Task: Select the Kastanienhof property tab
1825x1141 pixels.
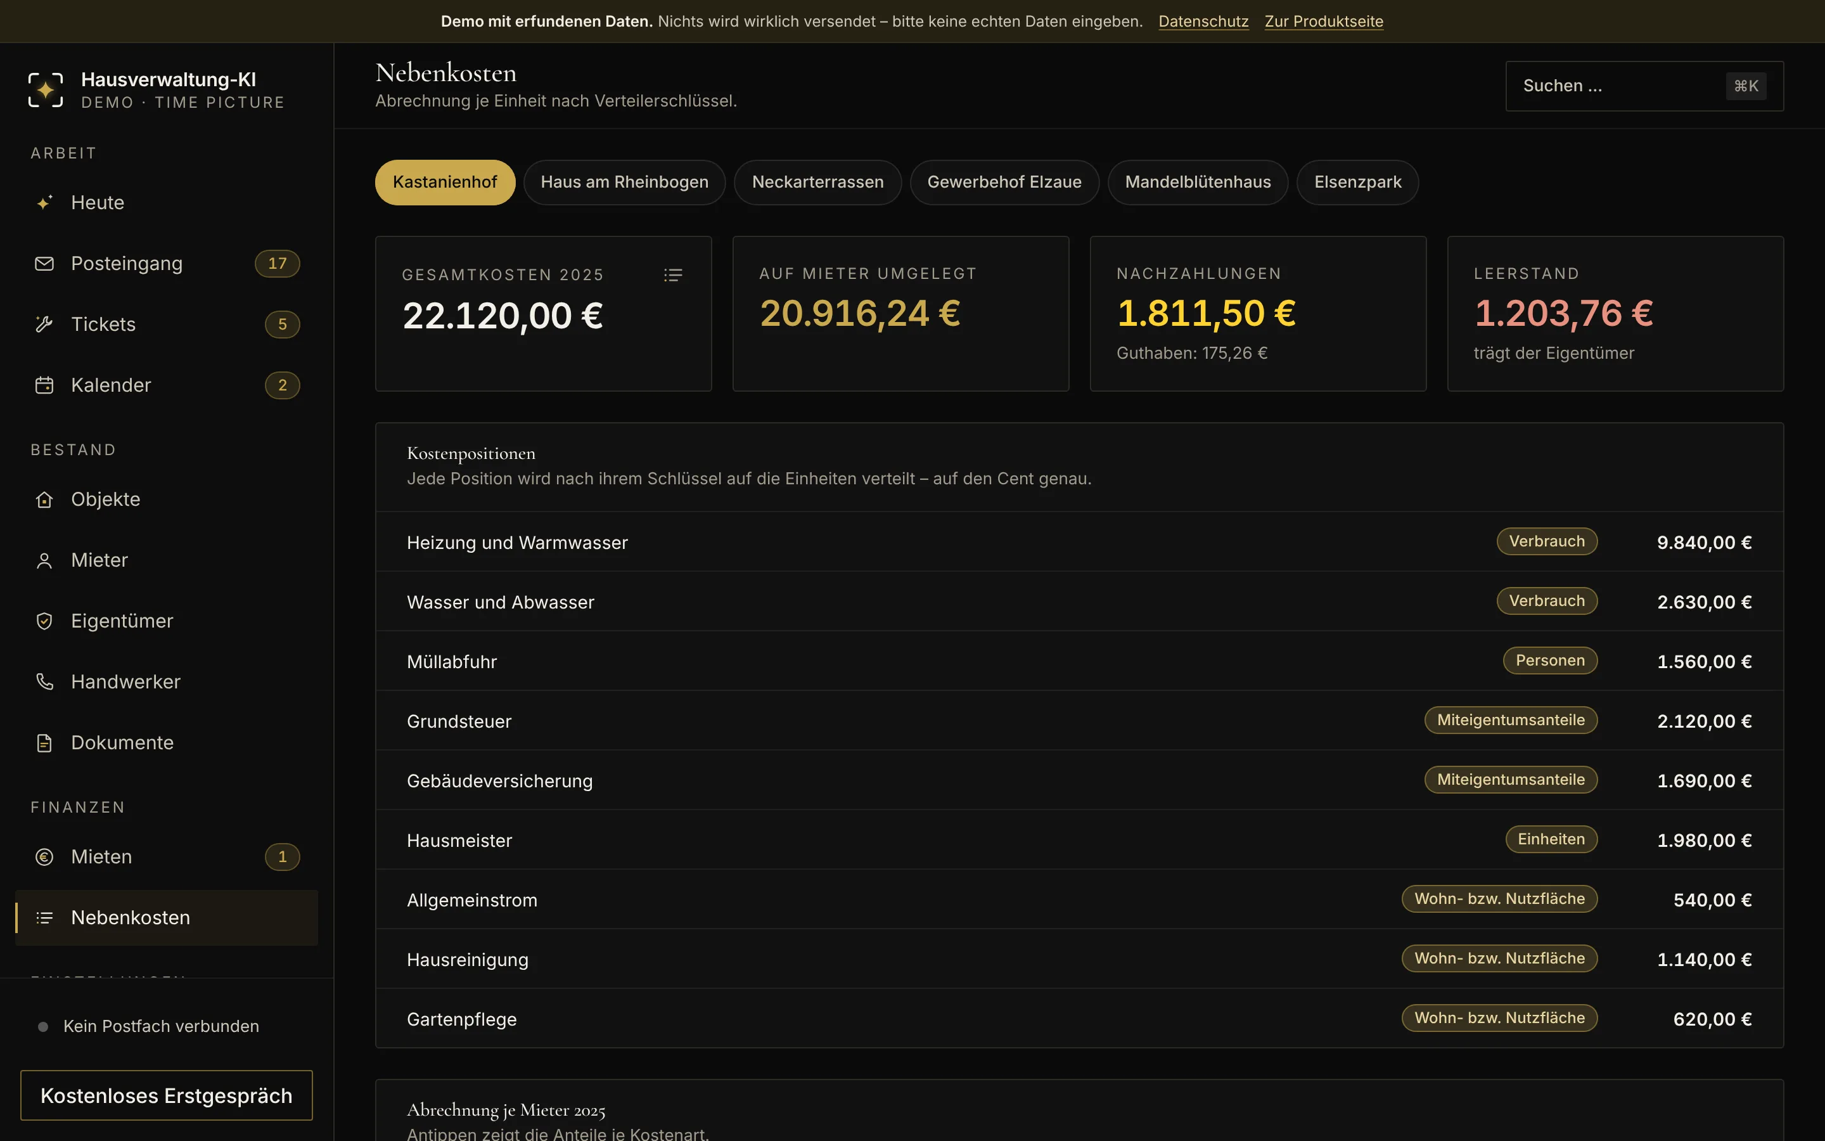Action: click(x=445, y=182)
